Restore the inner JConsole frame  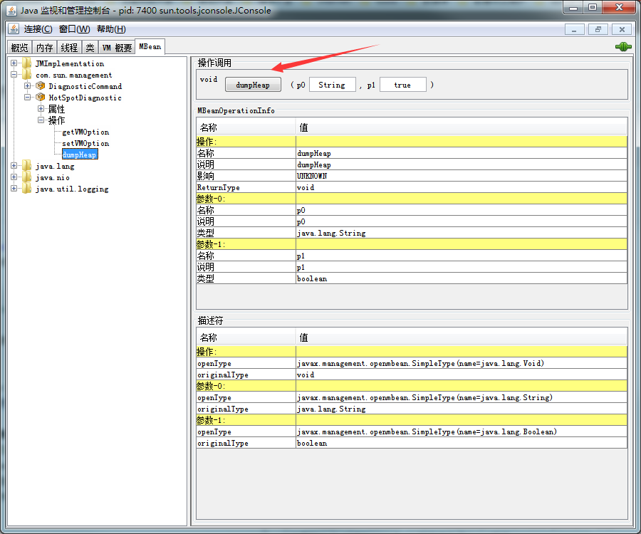coord(598,29)
